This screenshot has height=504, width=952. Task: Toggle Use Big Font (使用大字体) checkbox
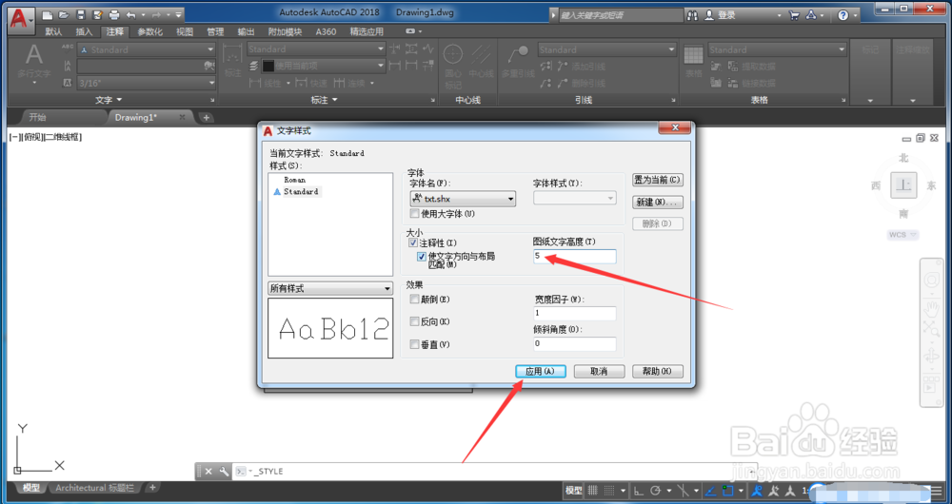click(x=415, y=214)
